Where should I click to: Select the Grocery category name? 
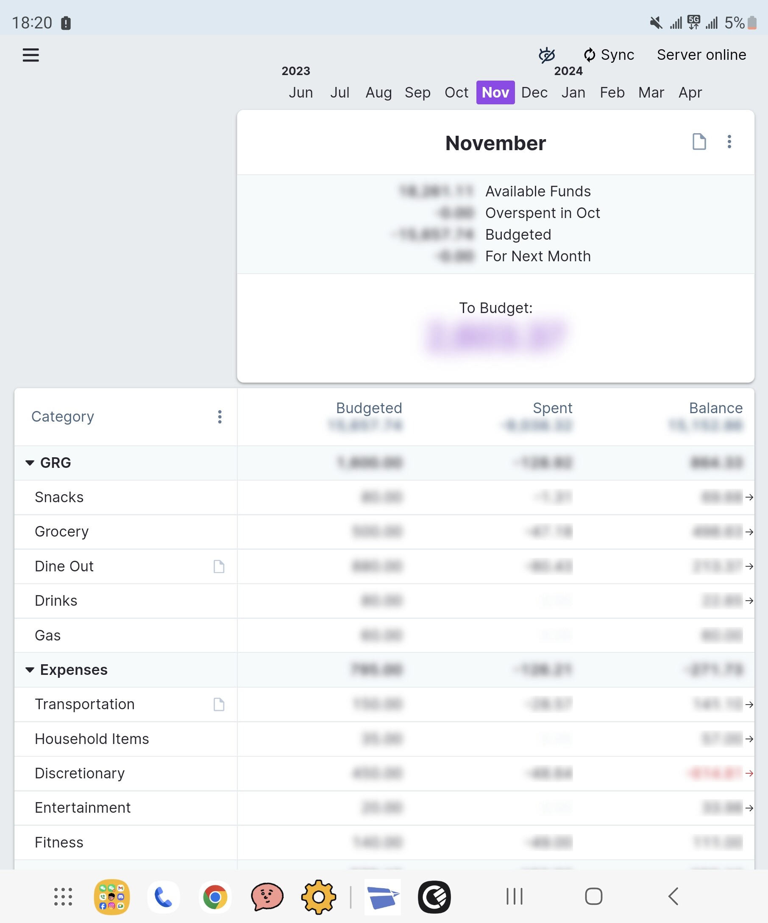[62, 532]
